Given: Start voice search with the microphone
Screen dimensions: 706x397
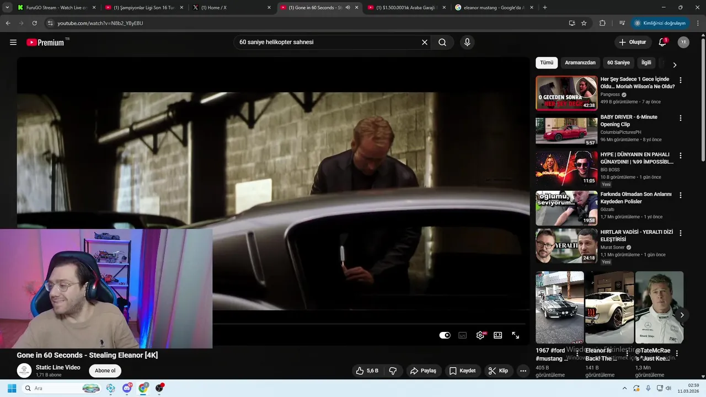Looking at the screenshot, I should [467, 42].
